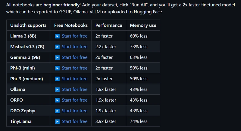This screenshot has height=131, width=241.
Task: Click the play icon in Phi-3 (mini) row
Action: click(x=57, y=68)
